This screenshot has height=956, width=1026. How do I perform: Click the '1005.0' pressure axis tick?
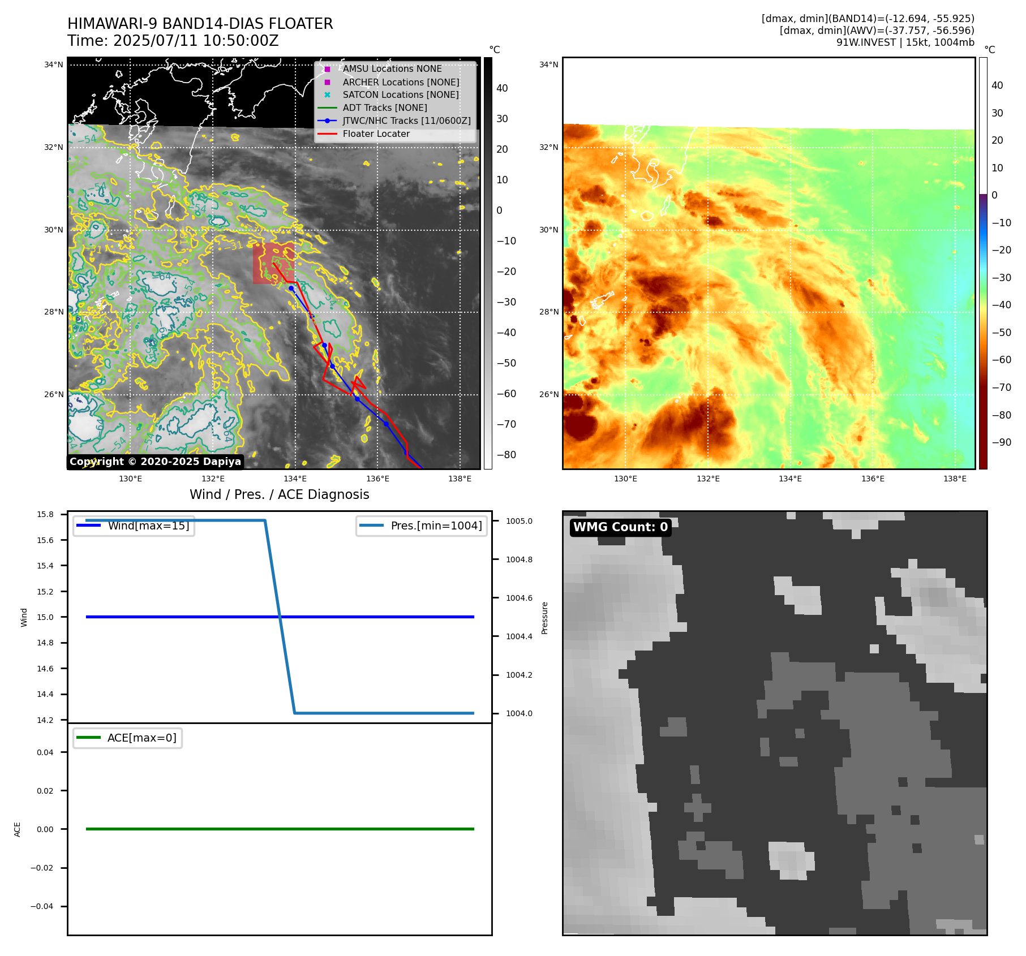[519, 521]
